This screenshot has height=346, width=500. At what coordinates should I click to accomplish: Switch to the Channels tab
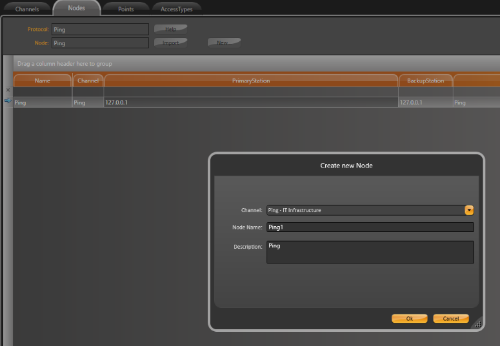pos(27,9)
